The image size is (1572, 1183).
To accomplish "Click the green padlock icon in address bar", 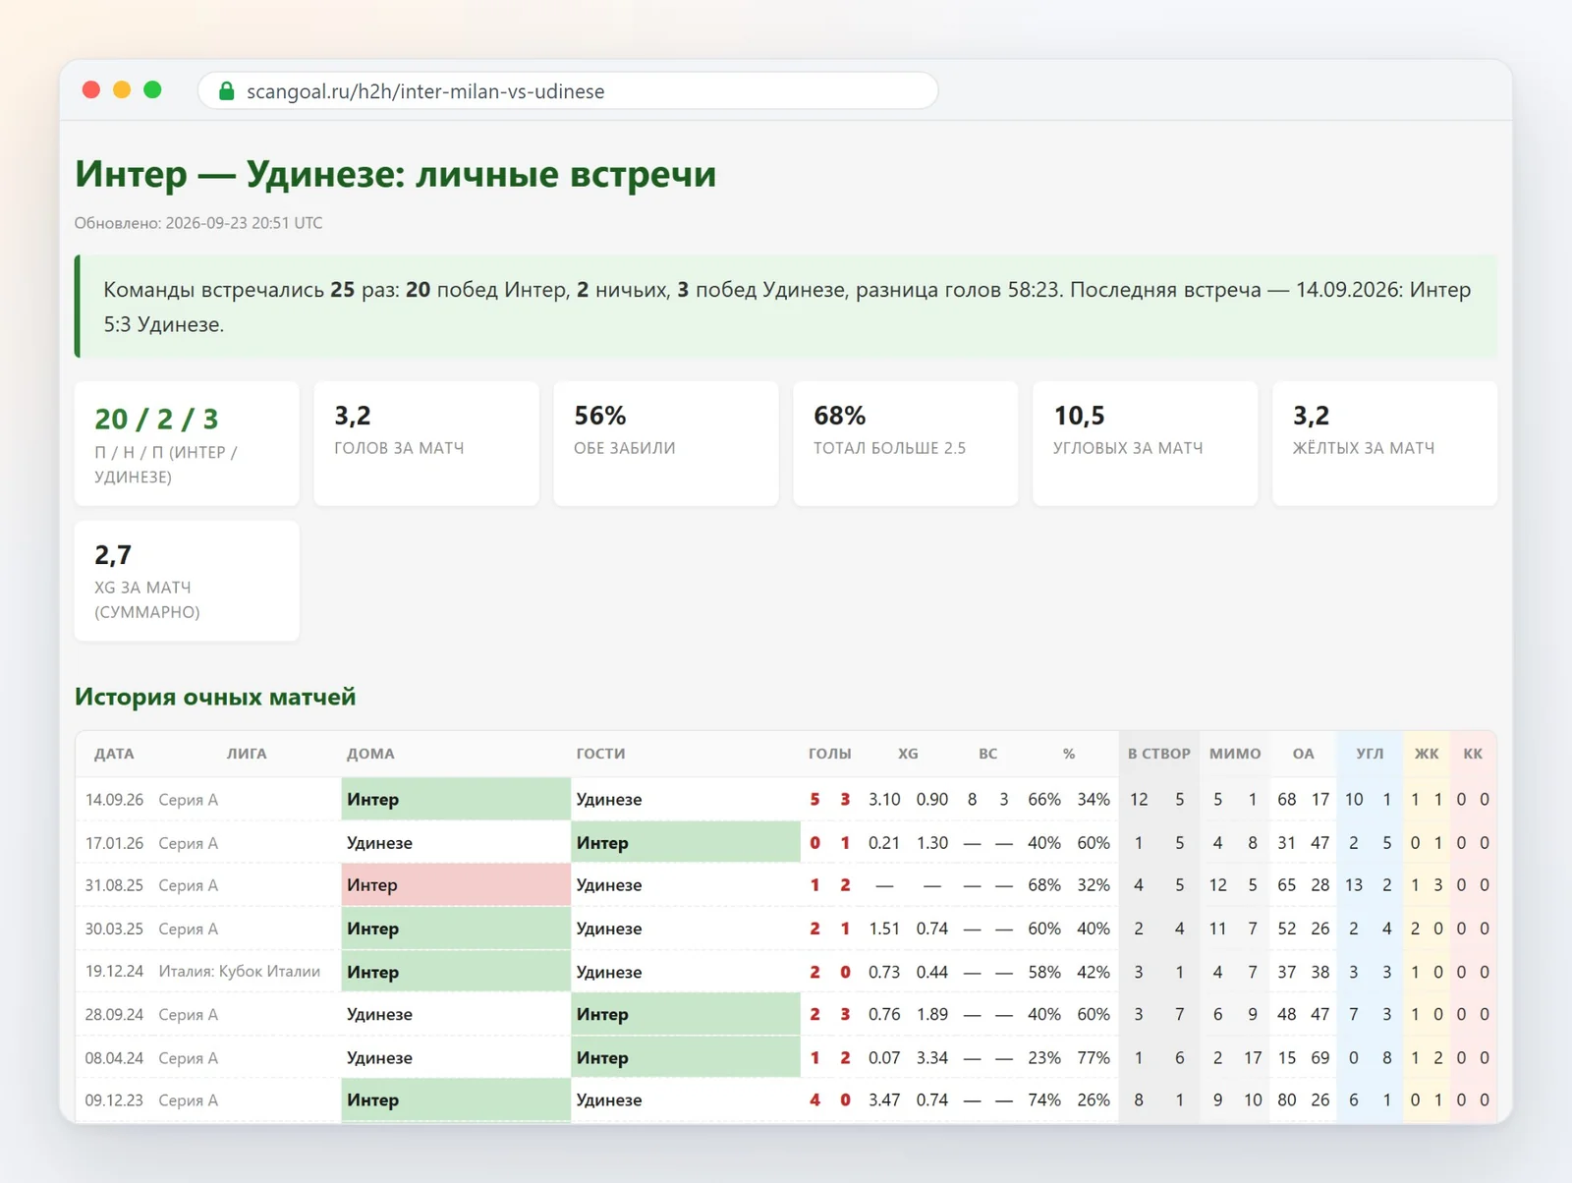I will point(226,91).
